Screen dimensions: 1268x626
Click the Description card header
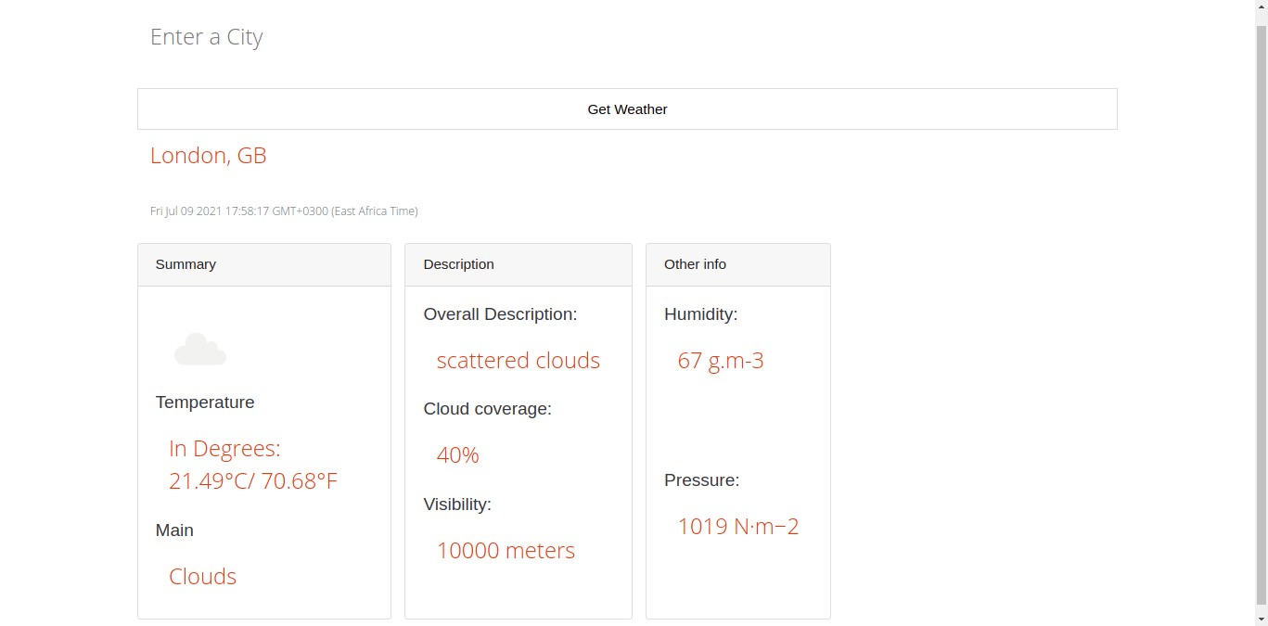(x=458, y=264)
